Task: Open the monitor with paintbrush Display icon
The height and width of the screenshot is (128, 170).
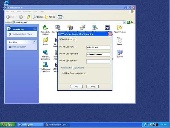Action: (95, 27)
